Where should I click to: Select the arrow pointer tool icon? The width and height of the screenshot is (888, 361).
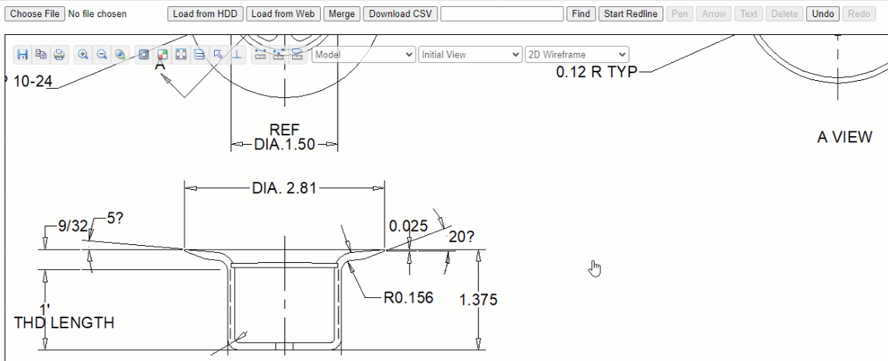219,54
